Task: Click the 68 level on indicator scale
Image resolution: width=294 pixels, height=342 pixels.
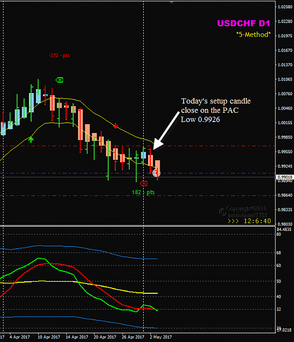Action: tap(279, 253)
